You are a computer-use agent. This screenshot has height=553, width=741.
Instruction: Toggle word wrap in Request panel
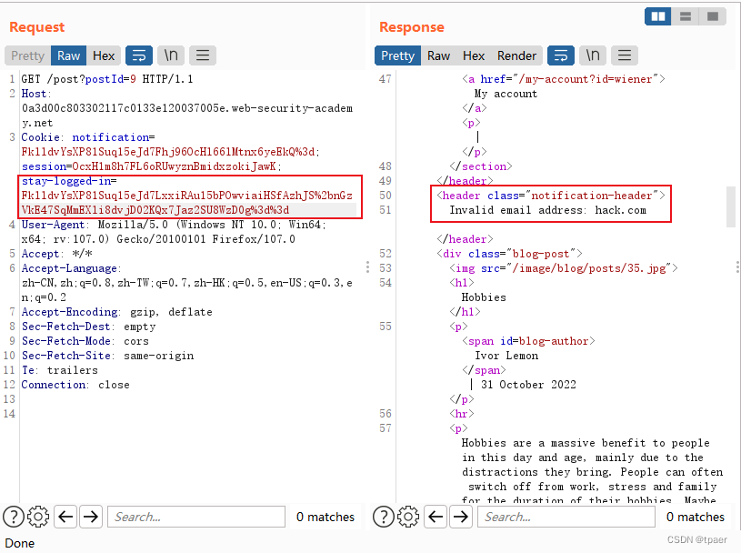point(139,55)
